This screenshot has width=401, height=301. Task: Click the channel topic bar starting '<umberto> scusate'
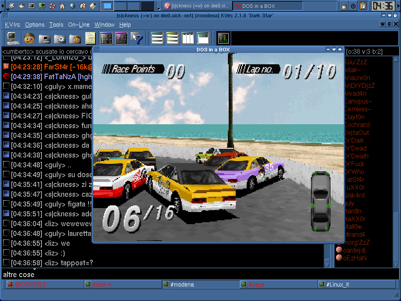pyautogui.click(x=47, y=51)
